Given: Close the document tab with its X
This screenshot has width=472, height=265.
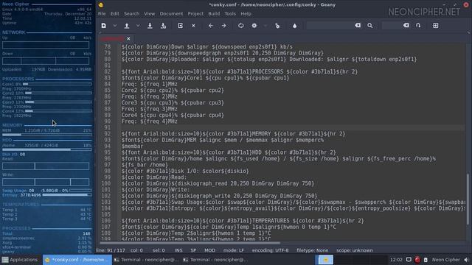Looking at the screenshot, I should [128, 39].
